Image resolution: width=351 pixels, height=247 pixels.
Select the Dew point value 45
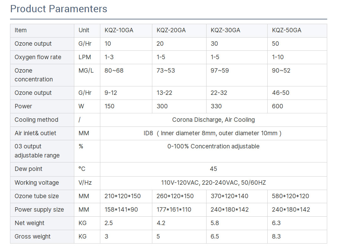(213, 169)
